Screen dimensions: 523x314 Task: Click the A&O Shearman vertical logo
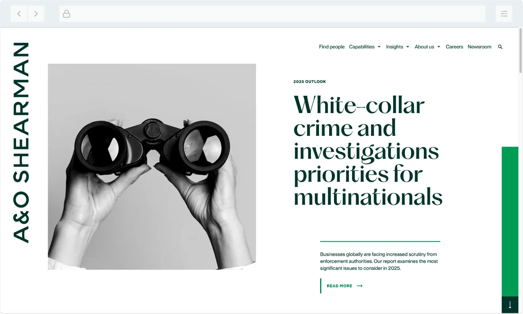21,142
